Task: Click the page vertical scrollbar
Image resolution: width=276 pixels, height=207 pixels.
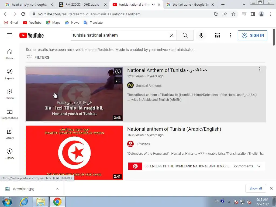Action: [274, 37]
